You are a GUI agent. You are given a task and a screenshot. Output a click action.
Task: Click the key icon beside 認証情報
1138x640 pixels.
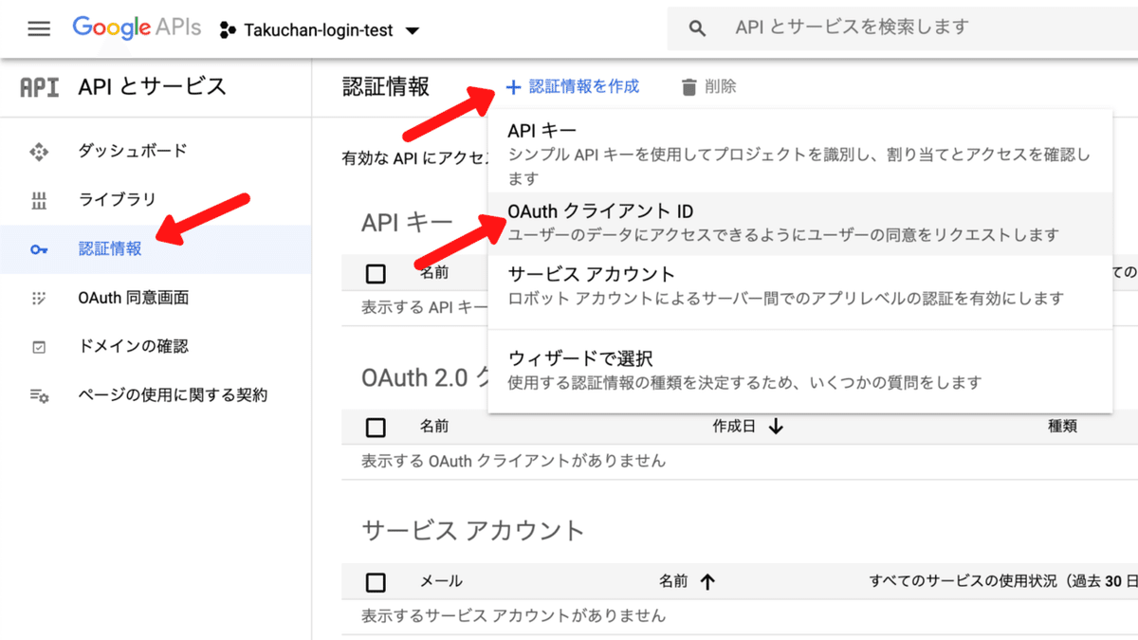click(x=39, y=249)
